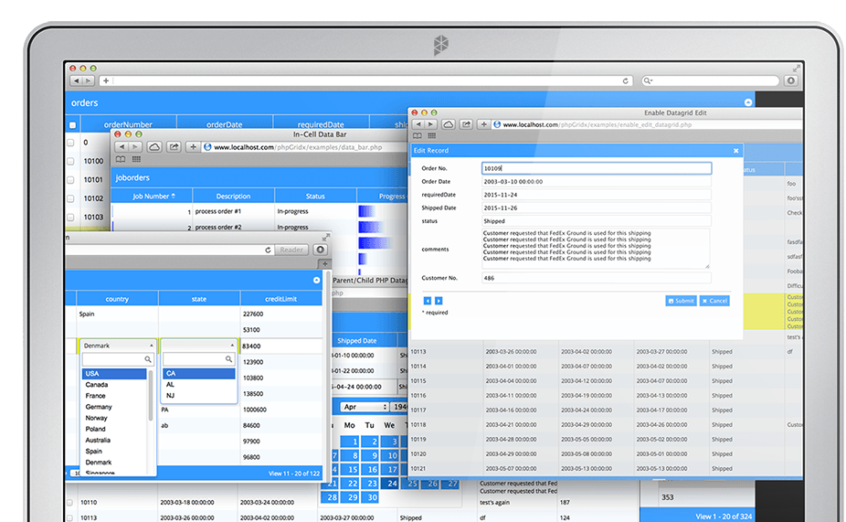Image resolution: width=846 pixels, height=522 pixels.
Task: Open the reading list icon in the In-Cell Data Bar window
Action: point(121,159)
